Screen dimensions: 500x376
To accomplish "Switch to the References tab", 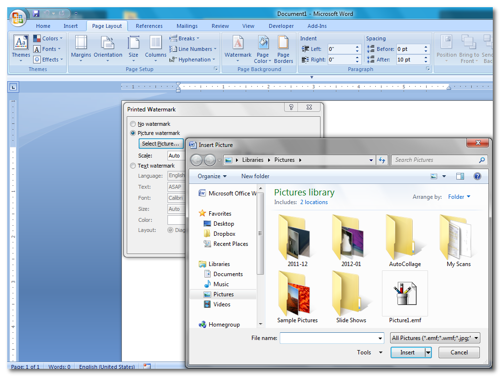I will click(x=149, y=26).
